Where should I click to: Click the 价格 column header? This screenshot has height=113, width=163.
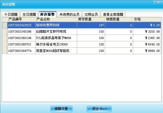[147, 19]
